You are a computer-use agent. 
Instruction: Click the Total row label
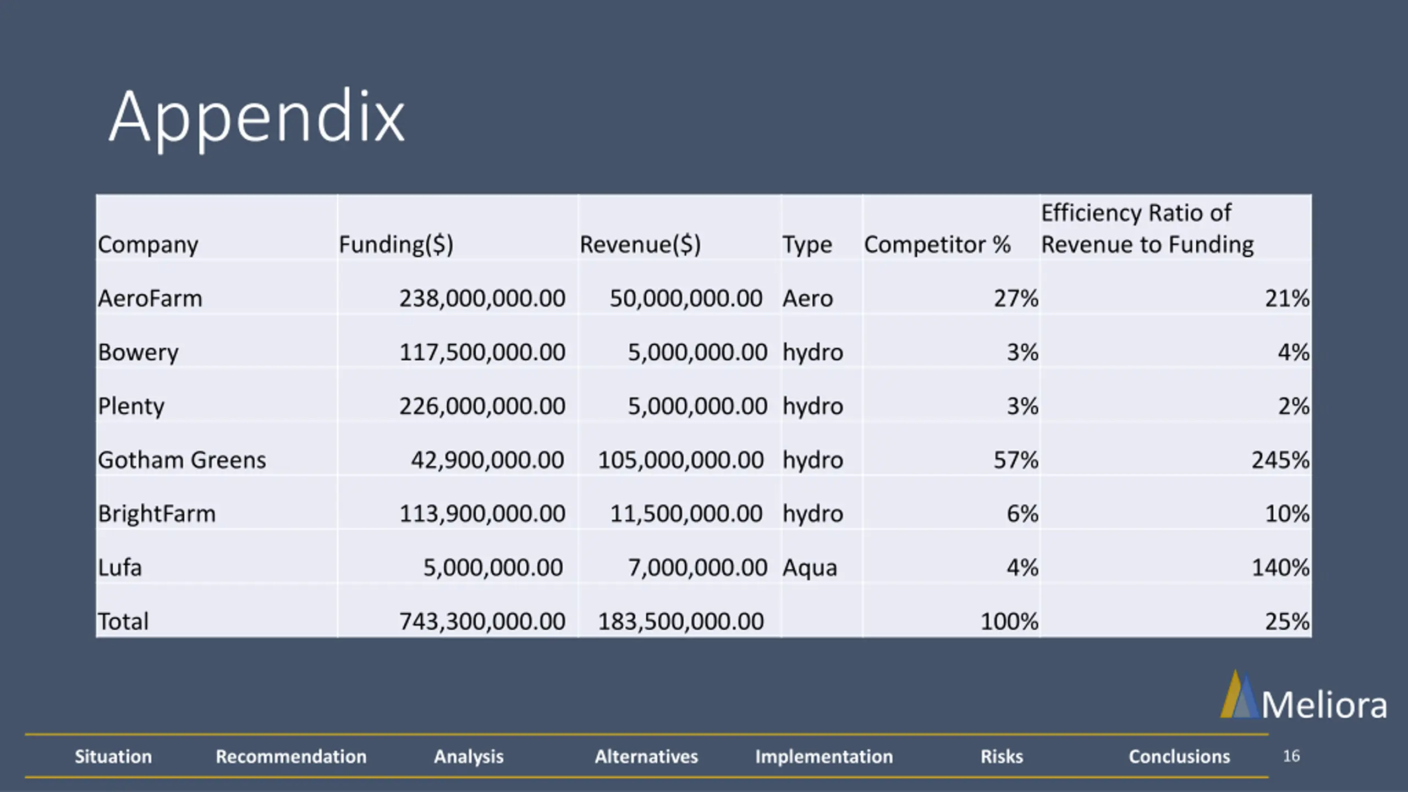(x=123, y=621)
